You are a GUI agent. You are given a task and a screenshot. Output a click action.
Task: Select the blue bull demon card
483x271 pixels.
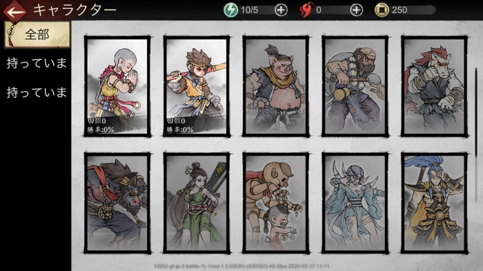coord(117,203)
